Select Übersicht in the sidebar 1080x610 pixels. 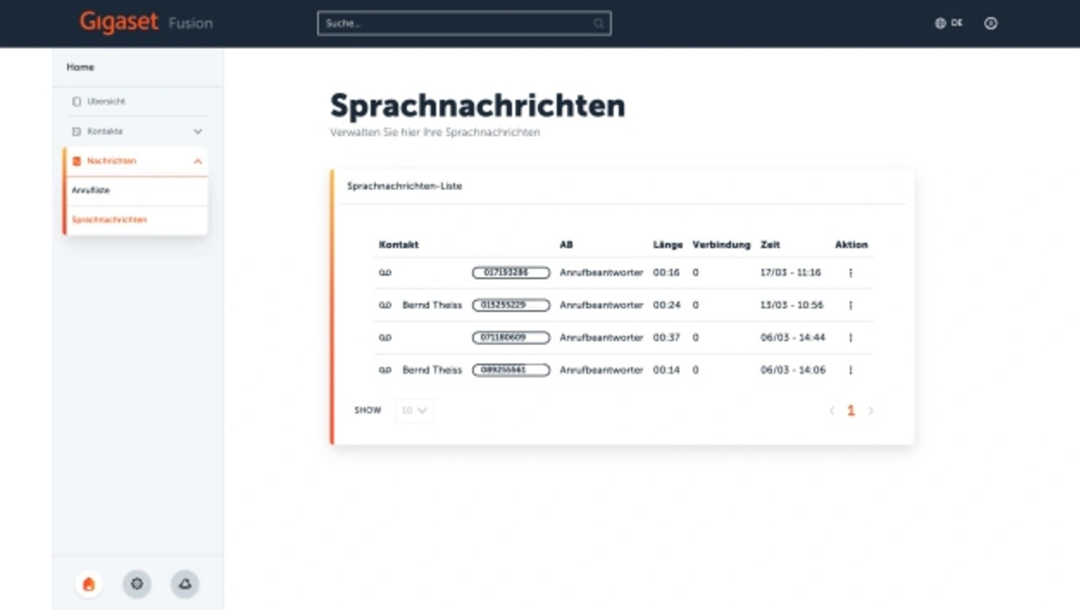click(105, 101)
